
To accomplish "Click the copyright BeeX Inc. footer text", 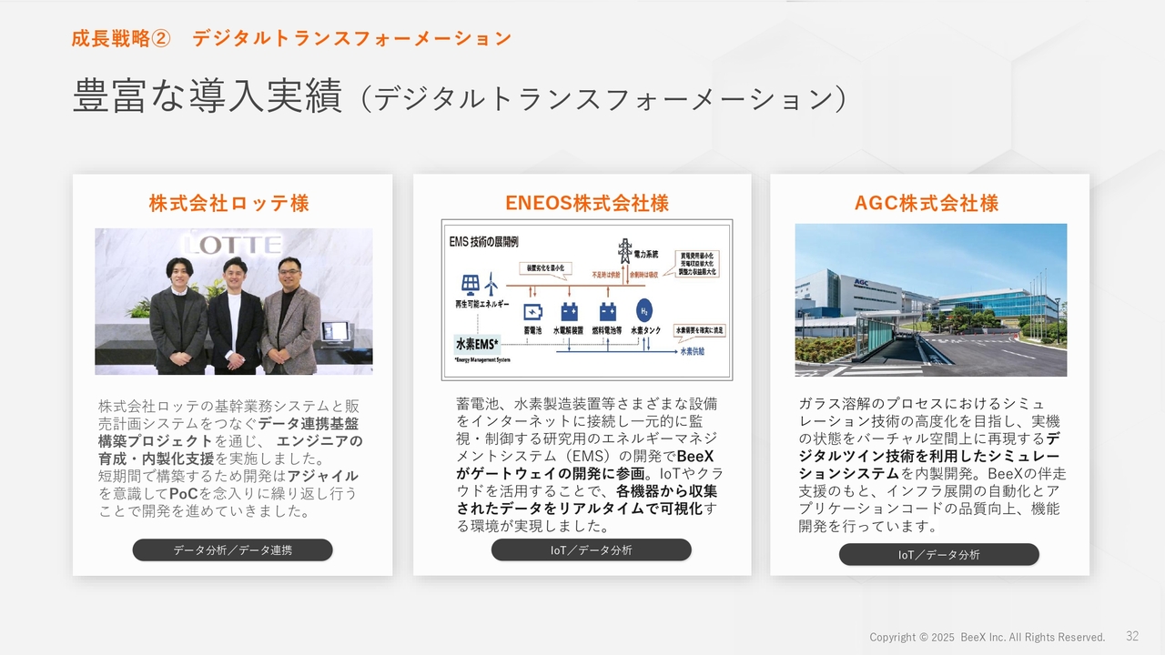I will (987, 637).
